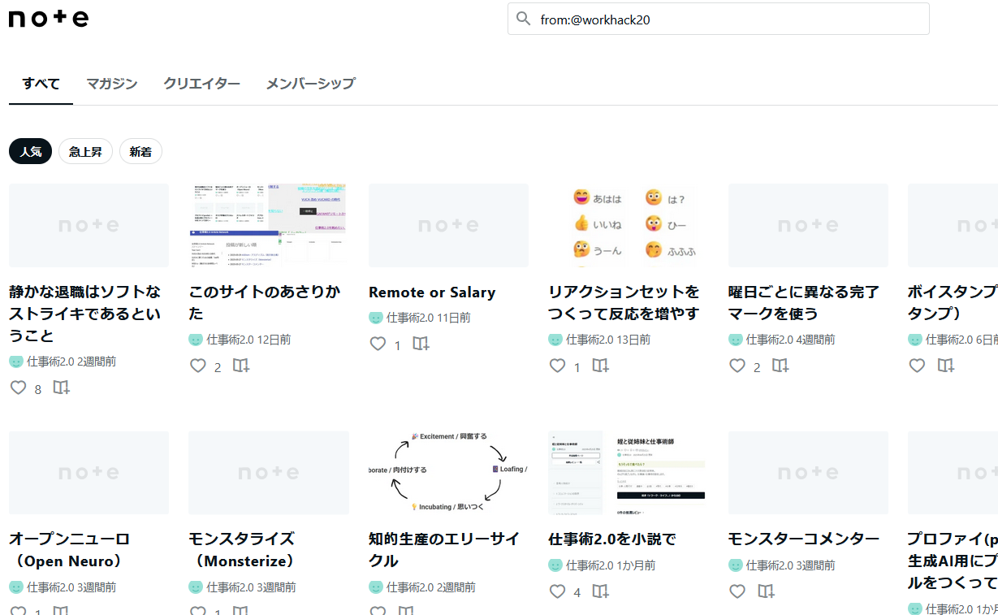Open article 仕事術2.0を小説で
Image resolution: width=998 pixels, height=615 pixels.
pyautogui.click(x=612, y=539)
